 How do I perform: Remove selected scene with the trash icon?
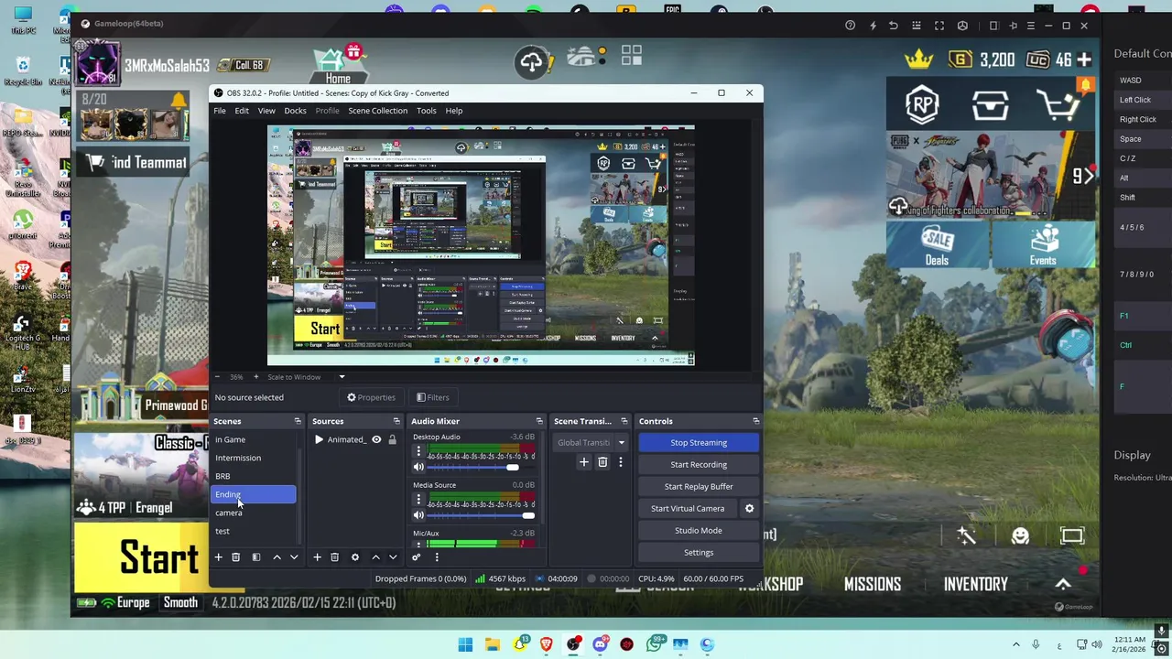pyautogui.click(x=235, y=557)
